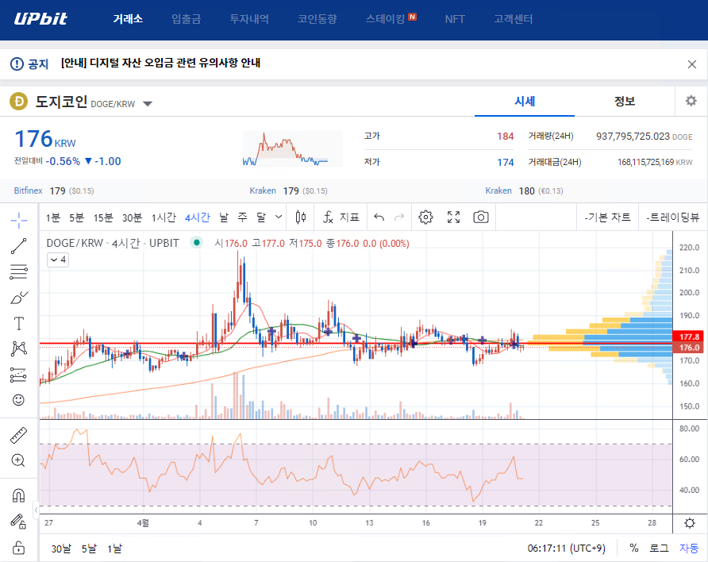Switch to 트레이딩뷰 chart mode
This screenshot has width=708, height=562.
pyautogui.click(x=673, y=217)
